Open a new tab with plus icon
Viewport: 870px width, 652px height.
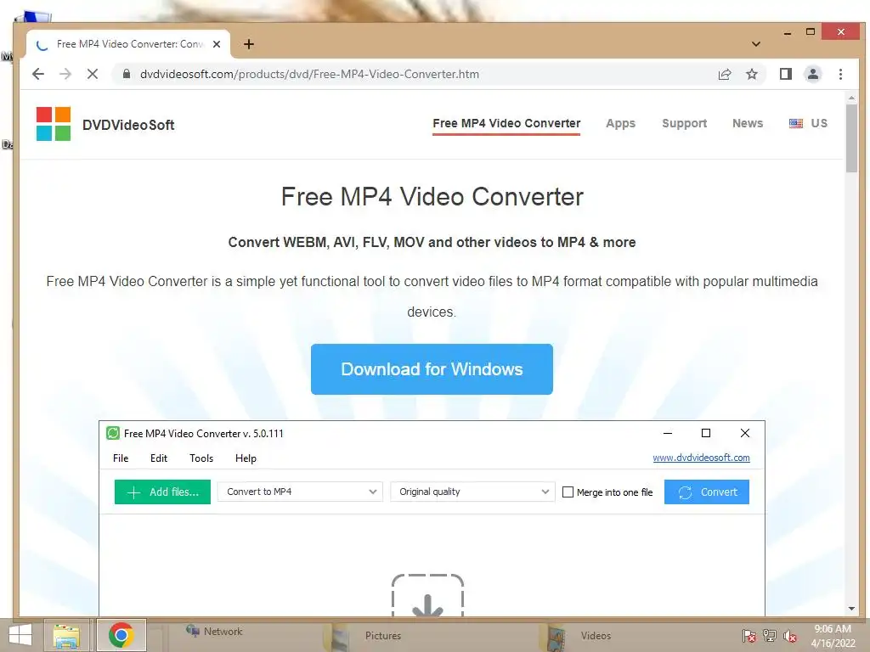click(x=249, y=44)
